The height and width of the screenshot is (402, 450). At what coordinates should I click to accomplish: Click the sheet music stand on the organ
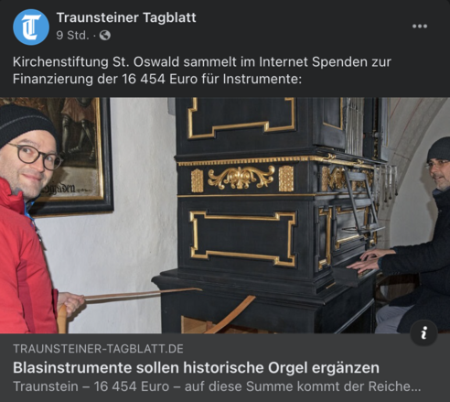(362, 201)
